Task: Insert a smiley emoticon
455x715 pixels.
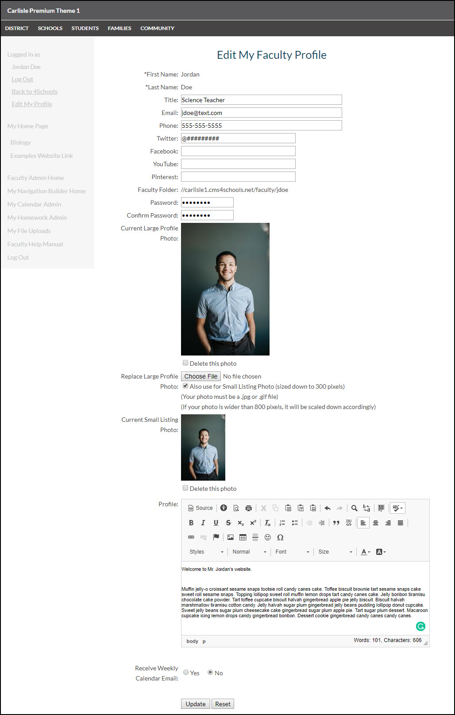Action: click(268, 537)
